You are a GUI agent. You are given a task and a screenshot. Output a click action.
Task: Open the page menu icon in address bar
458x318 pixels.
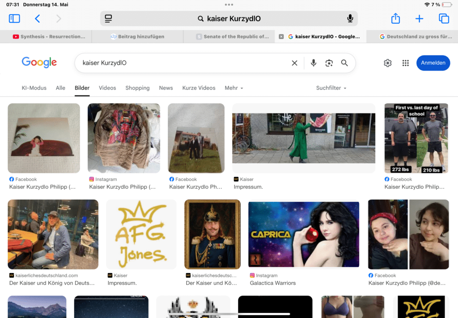click(x=108, y=19)
